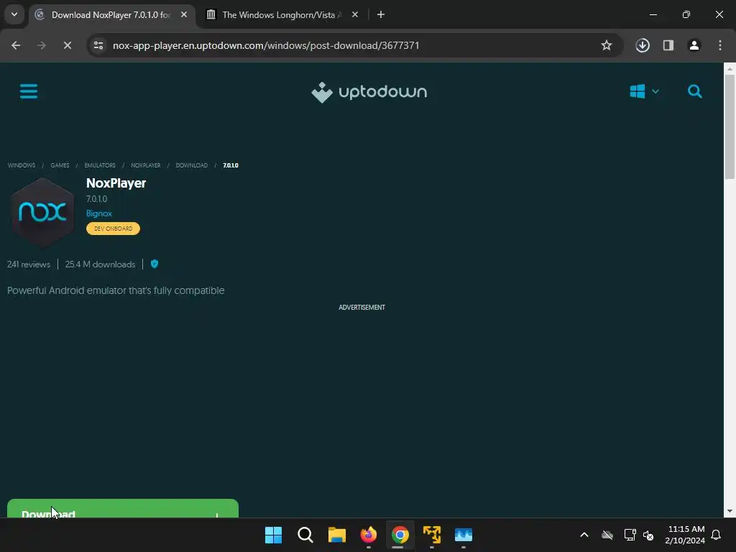Open the Windows platform selector
The height and width of the screenshot is (552, 736).
(x=644, y=91)
